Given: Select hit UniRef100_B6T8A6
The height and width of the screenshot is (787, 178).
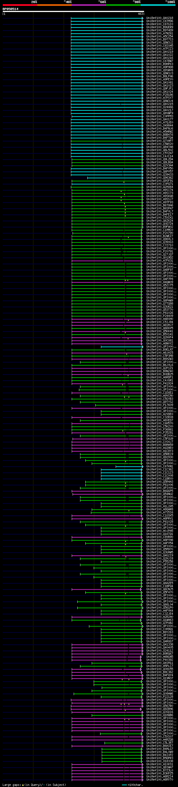Looking at the screenshot, I should (160, 205).
